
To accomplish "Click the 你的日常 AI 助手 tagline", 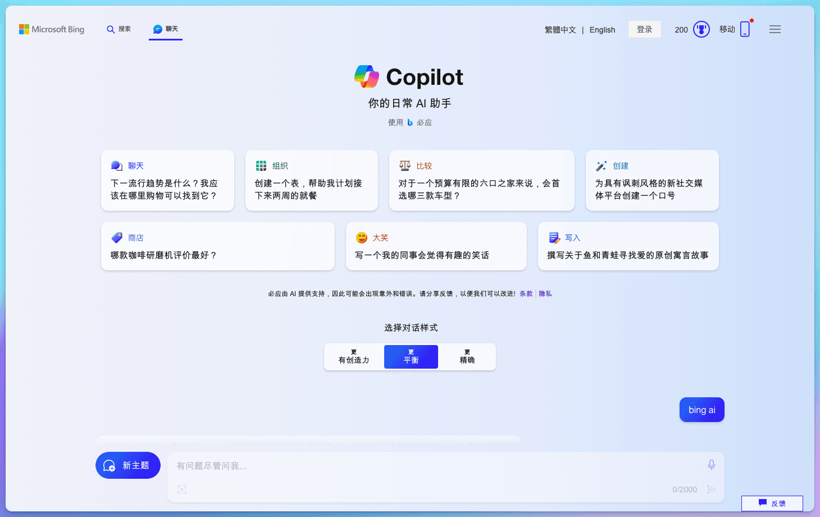I will tap(410, 103).
